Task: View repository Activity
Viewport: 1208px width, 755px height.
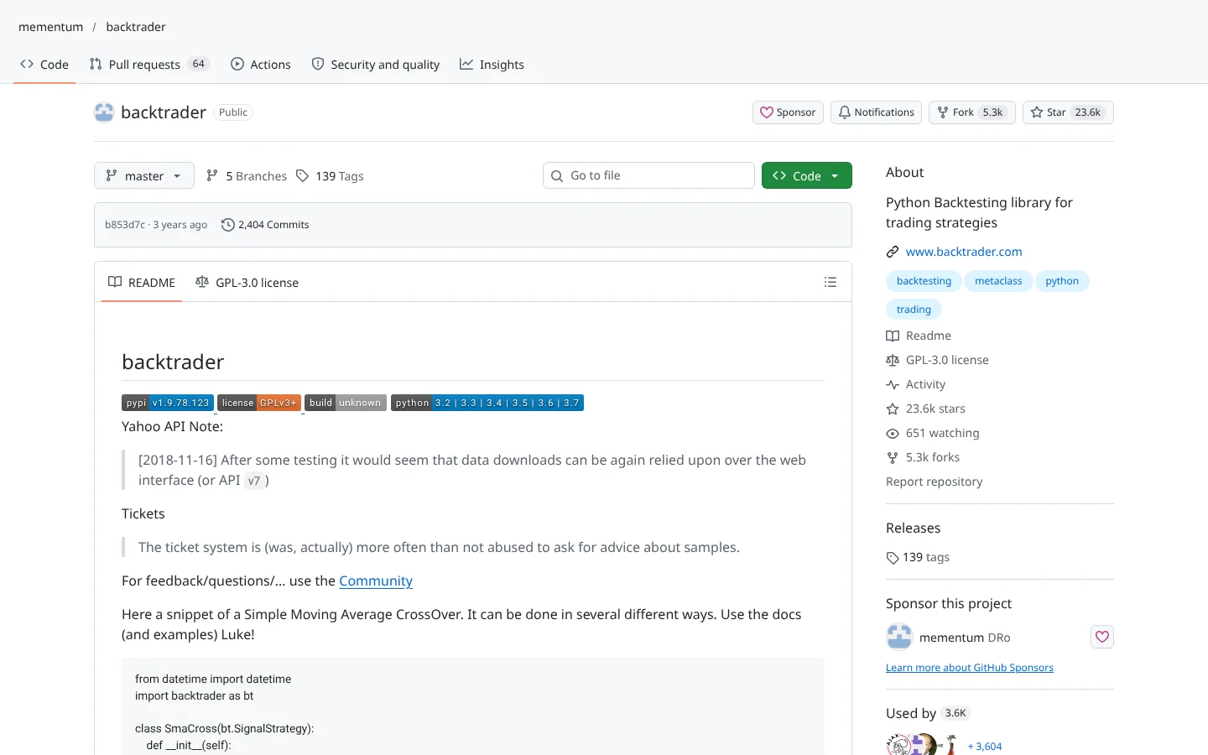Action: click(x=916, y=384)
